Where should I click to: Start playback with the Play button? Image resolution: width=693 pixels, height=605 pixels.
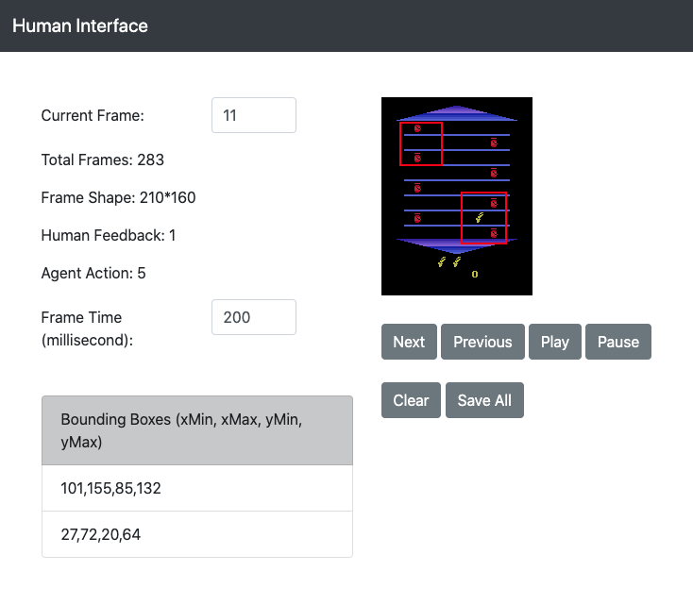click(x=554, y=342)
